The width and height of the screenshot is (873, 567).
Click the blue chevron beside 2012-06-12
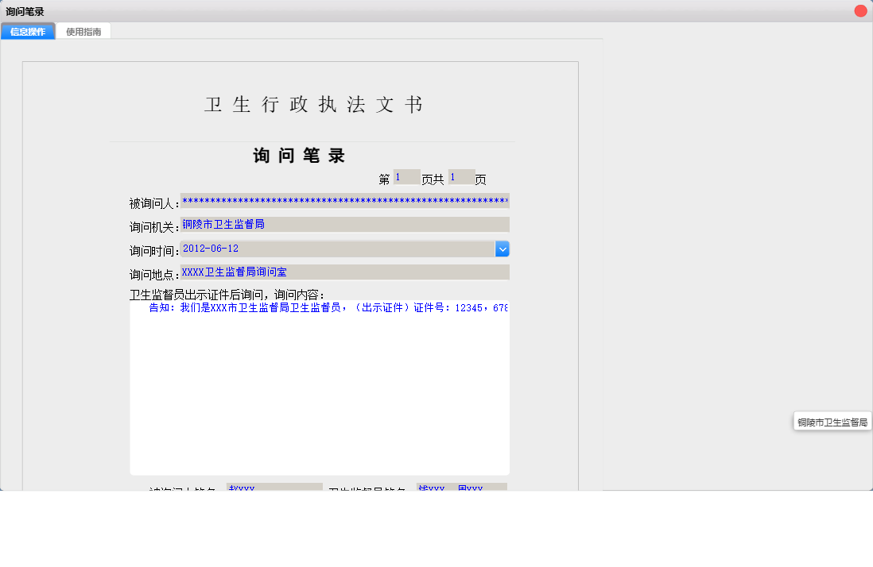(x=502, y=248)
